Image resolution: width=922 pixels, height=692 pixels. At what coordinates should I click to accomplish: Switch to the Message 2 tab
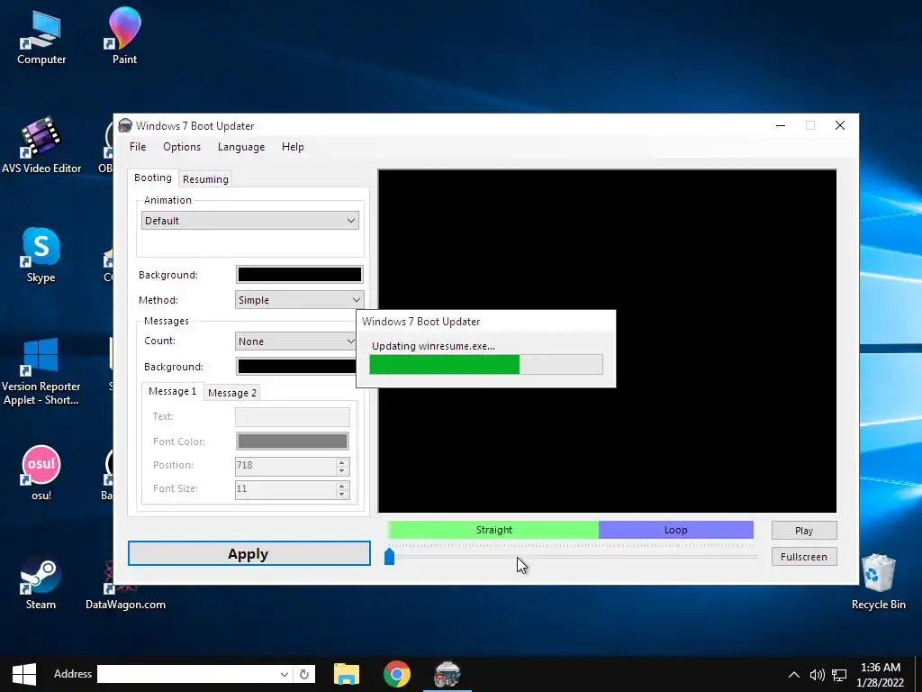pyautogui.click(x=232, y=393)
